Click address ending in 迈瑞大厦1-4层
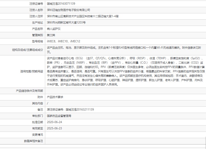Screen dimensions: 206x149 pos(83,16)
